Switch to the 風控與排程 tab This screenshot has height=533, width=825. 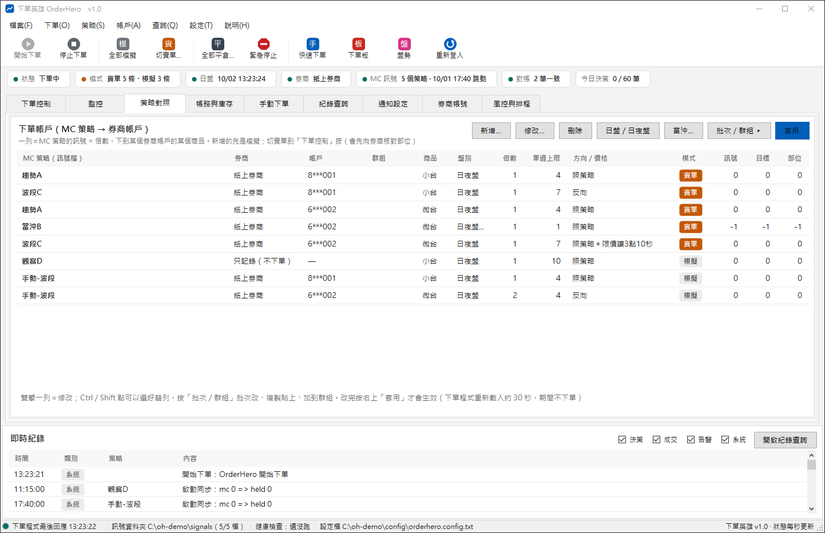coord(511,104)
